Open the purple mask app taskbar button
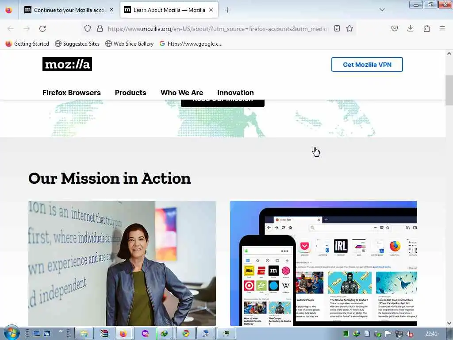453x340 pixels. (x=145, y=334)
